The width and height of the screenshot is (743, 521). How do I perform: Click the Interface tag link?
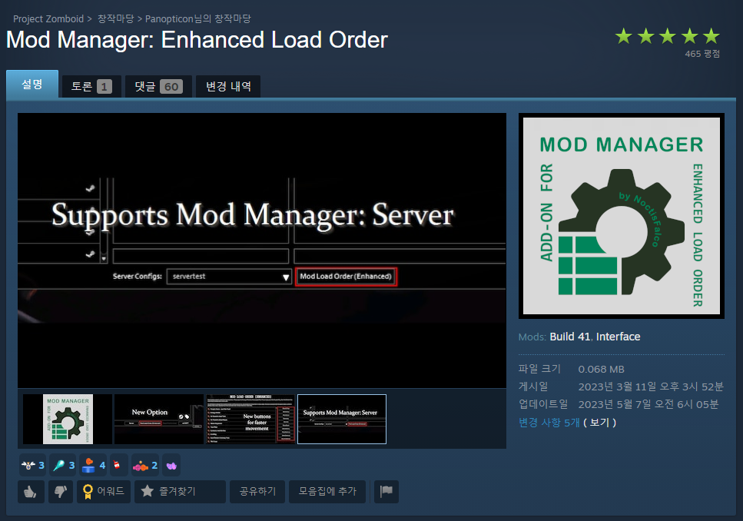click(x=618, y=337)
